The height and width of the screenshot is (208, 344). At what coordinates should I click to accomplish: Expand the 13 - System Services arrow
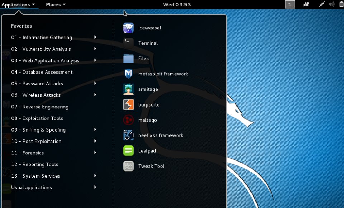[95, 175]
